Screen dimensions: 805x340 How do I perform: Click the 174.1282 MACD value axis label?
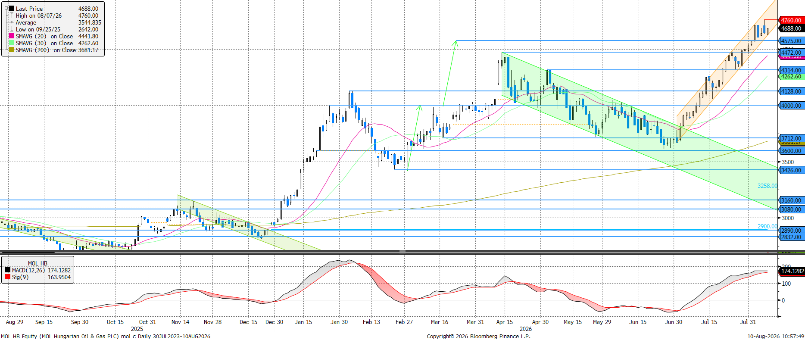[793, 271]
